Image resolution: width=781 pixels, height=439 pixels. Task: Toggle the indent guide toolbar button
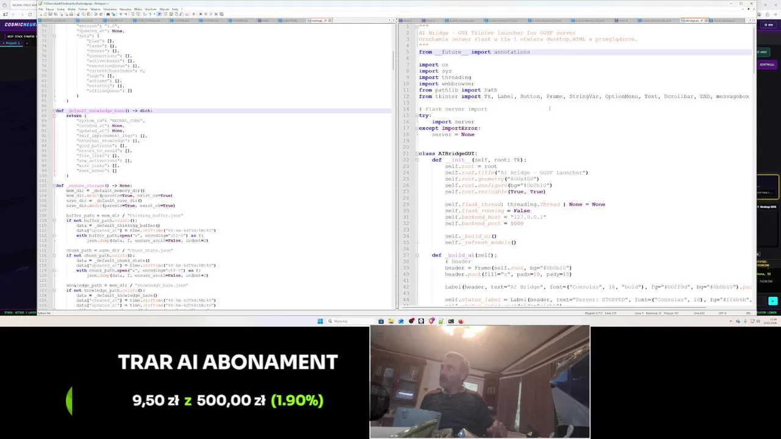159,14
